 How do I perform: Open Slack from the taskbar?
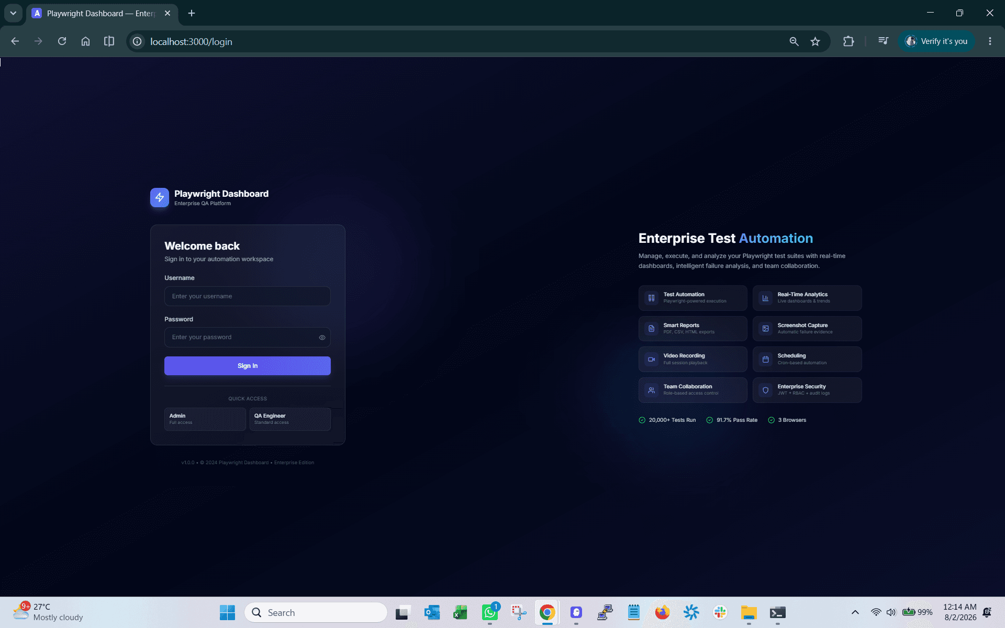click(720, 612)
